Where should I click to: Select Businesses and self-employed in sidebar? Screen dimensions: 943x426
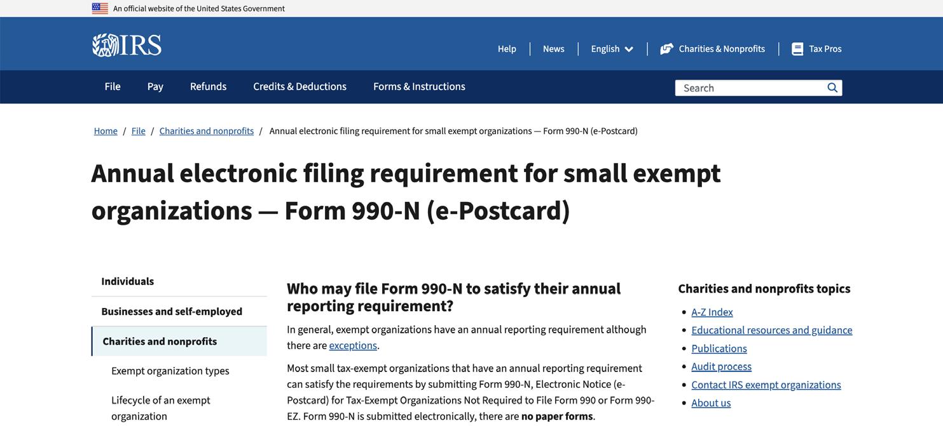pos(179,311)
